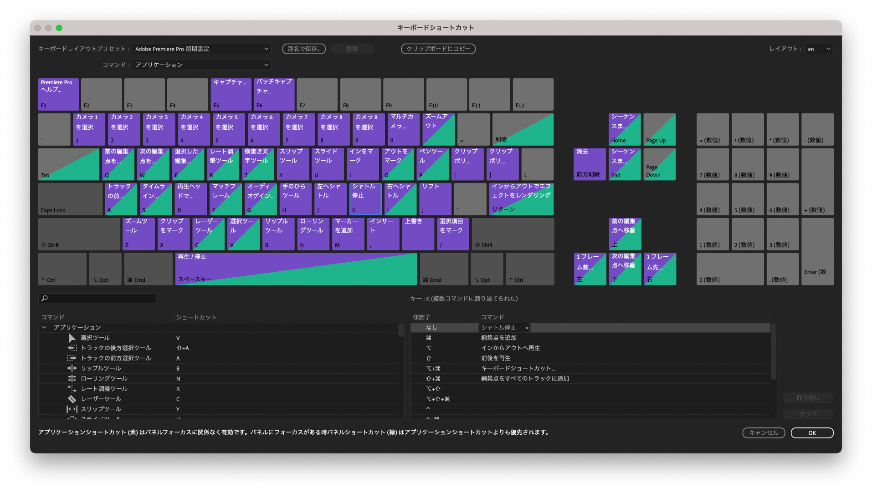The height and width of the screenshot is (493, 872).
Task: Select the 0 key マルチカメラ
Action: [x=404, y=129]
